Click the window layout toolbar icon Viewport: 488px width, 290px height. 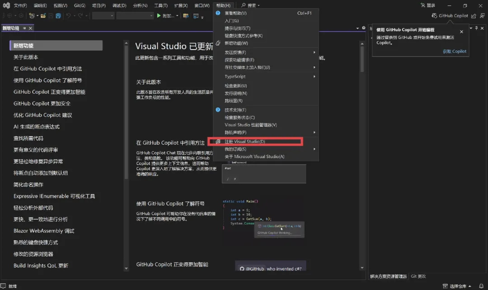[x=196, y=15]
